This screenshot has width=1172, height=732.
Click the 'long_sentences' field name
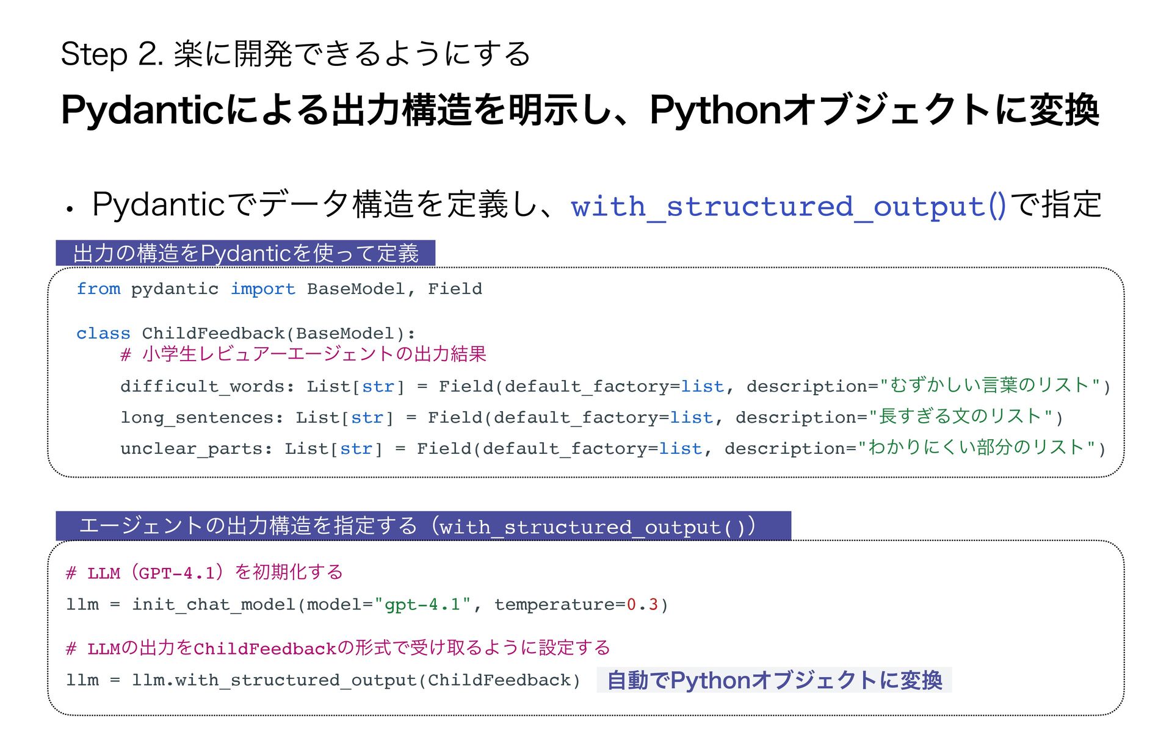click(197, 418)
